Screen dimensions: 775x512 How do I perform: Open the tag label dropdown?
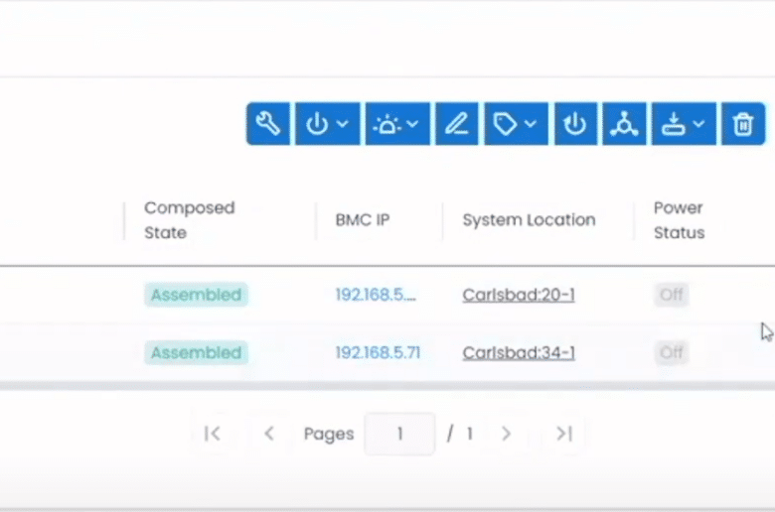coord(517,123)
